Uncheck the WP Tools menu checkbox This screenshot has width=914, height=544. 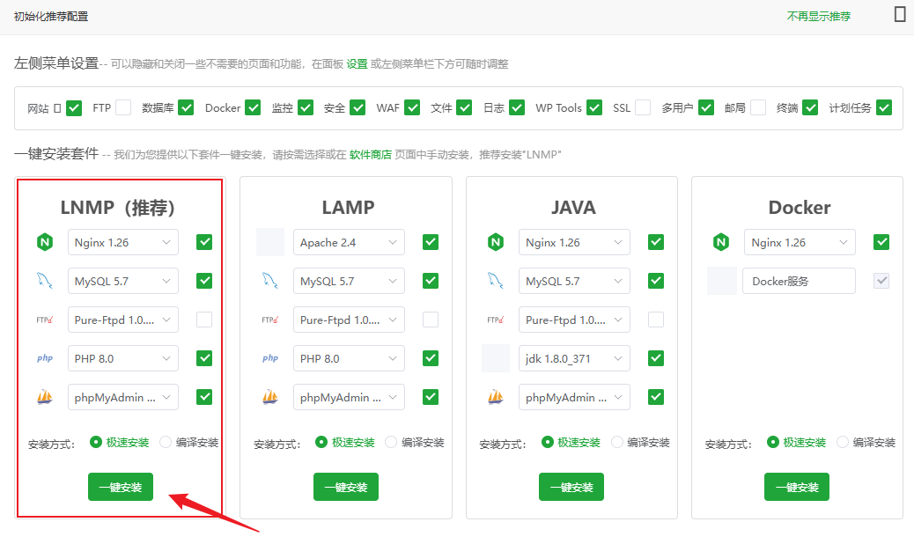[x=594, y=107]
